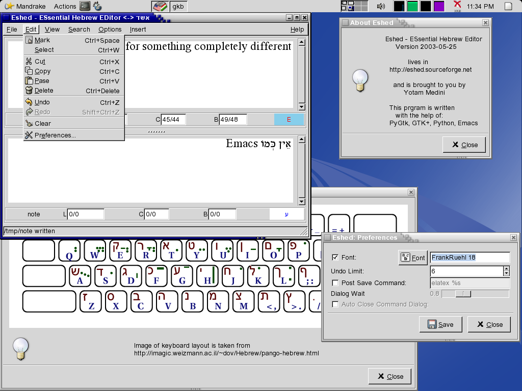The image size is (522, 391).
Task: Click upper pane scrollbar up arrow
Action: point(302,42)
